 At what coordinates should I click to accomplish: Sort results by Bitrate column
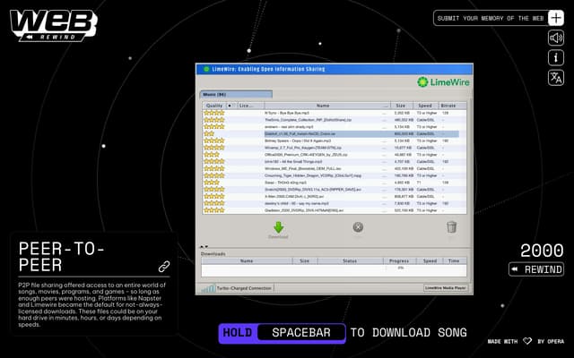(x=448, y=106)
